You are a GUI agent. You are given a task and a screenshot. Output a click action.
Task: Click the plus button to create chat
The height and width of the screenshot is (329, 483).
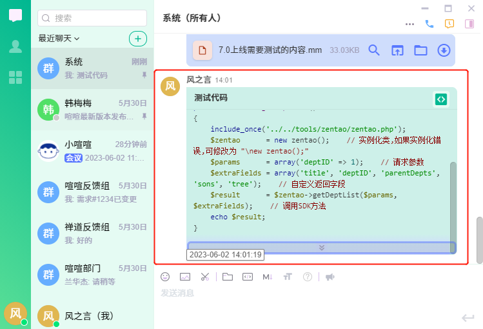coord(137,39)
